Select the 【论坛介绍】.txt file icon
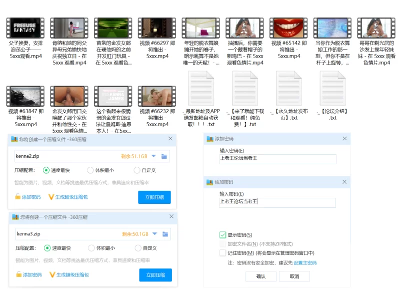 pos(333,89)
